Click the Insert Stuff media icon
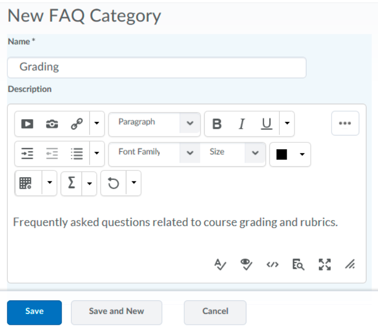Viewport: 378px width, 330px height. (27, 124)
